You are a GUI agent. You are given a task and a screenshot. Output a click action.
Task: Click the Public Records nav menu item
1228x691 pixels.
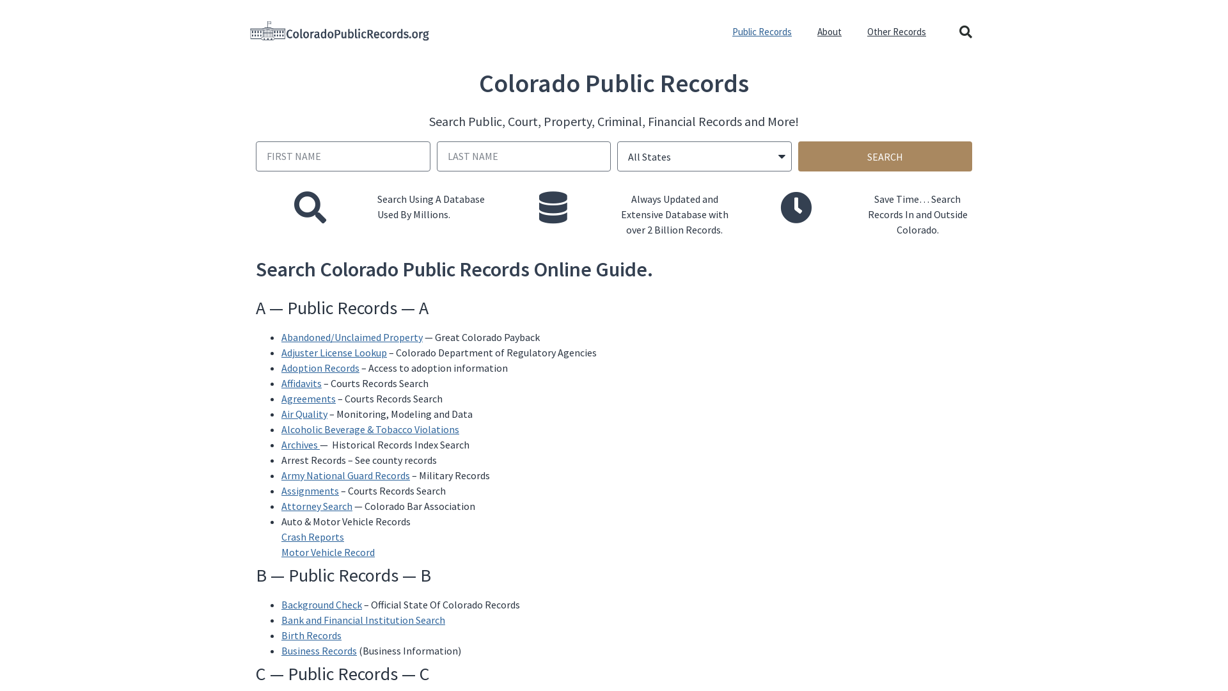762,31
